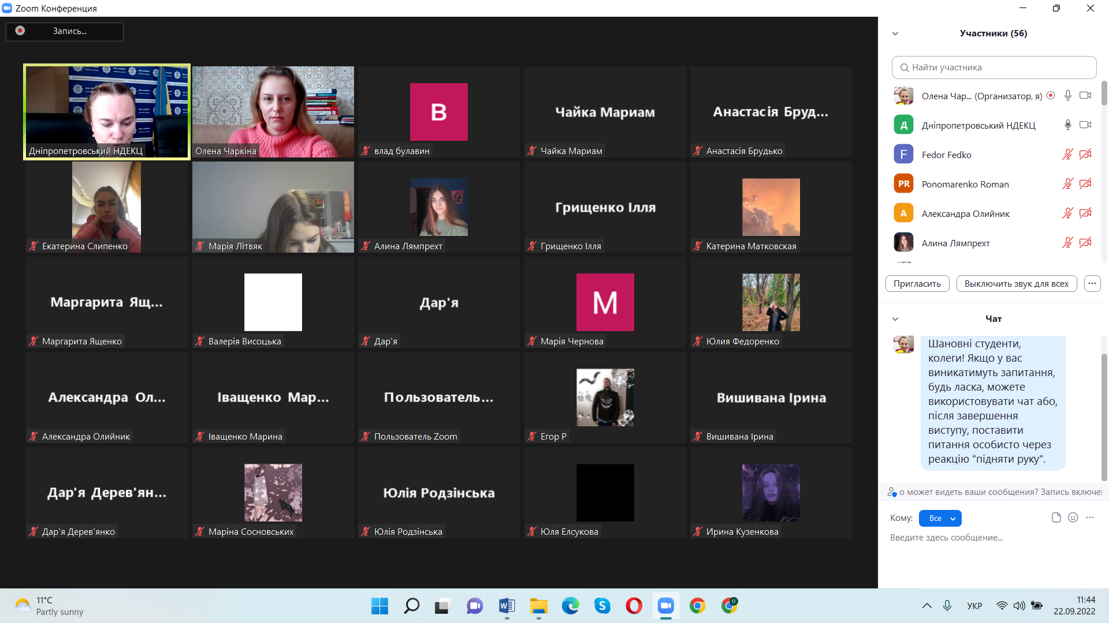Image resolution: width=1109 pixels, height=623 pixels.
Task: Toggle Олена Чар... microphone in participants list
Action: 1068,96
